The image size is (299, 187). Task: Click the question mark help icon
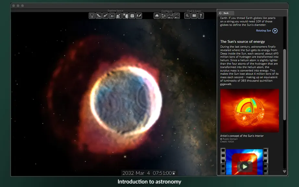pyautogui.click(x=201, y=16)
